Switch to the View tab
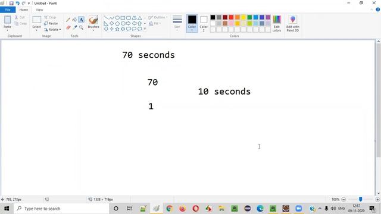381x214 pixels. click(x=39, y=10)
